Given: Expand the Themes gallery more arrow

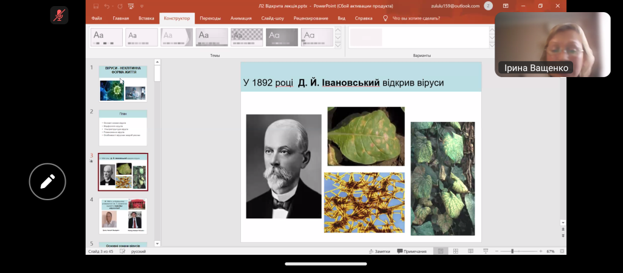Looking at the screenshot, I should coord(338,44).
